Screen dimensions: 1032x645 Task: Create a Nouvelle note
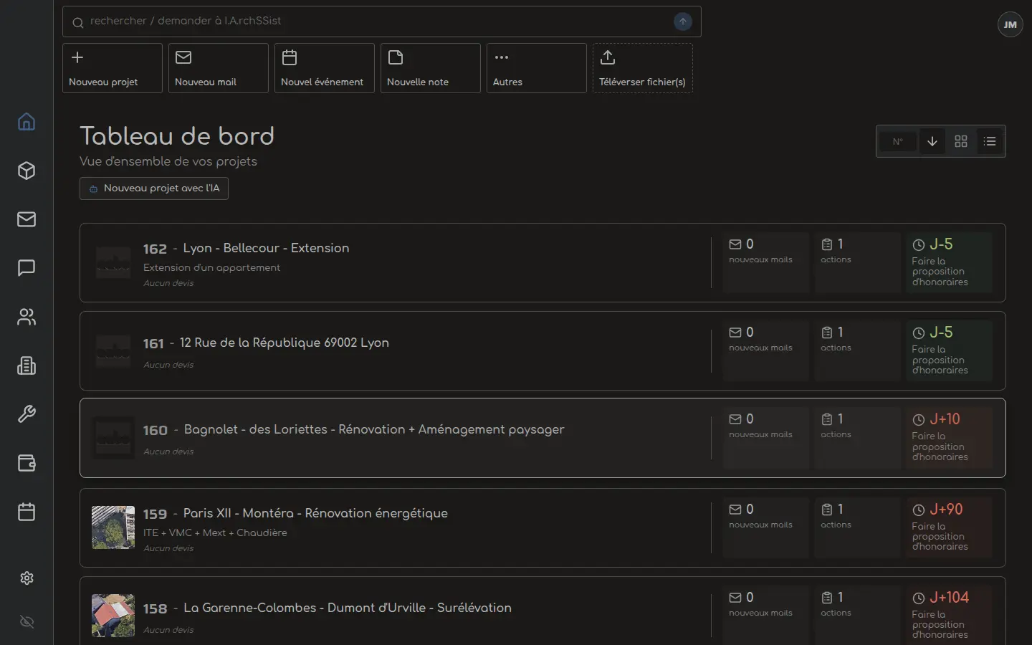tap(431, 68)
